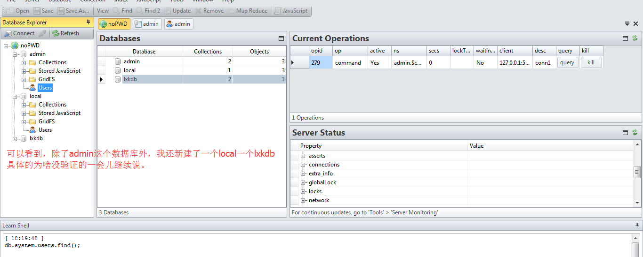Expand the extra_info property
The height and width of the screenshot is (257, 643).
(x=304, y=174)
